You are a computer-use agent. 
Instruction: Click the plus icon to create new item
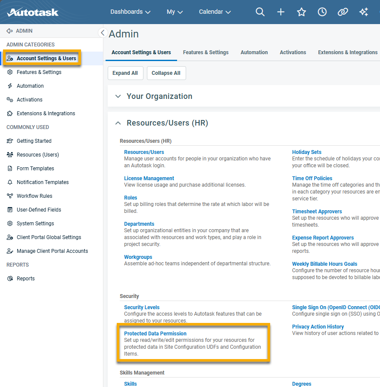[280, 12]
